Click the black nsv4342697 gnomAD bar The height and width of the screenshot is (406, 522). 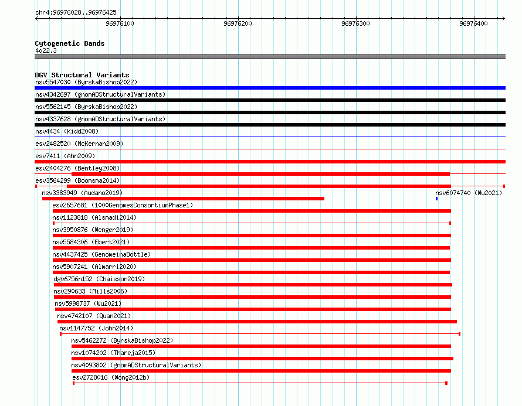pos(270,100)
